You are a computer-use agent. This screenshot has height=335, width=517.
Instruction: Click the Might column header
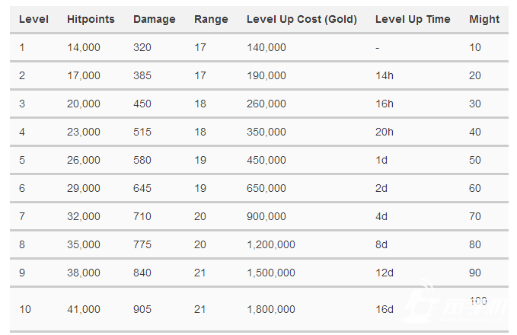484,19
